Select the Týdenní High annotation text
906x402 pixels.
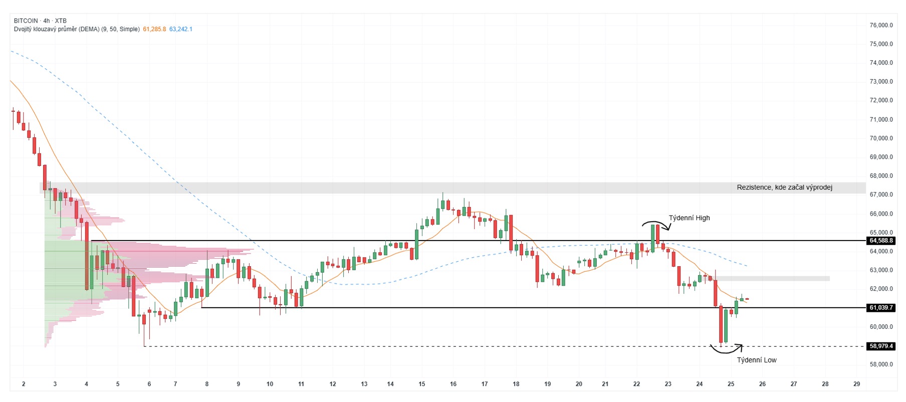click(689, 218)
